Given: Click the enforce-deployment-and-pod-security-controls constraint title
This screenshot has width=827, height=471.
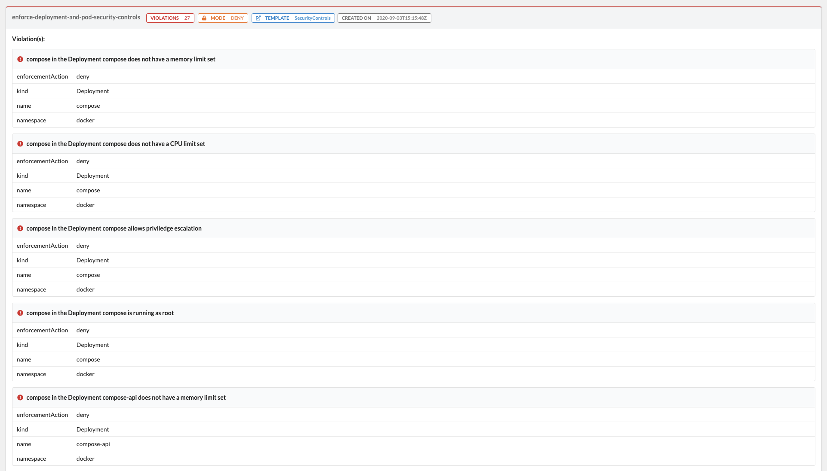Looking at the screenshot, I should click(x=76, y=17).
